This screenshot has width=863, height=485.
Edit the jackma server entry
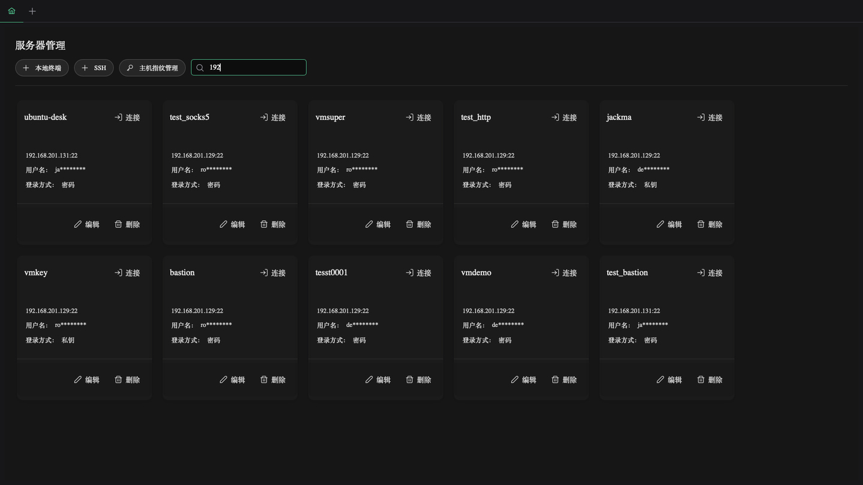pyautogui.click(x=669, y=225)
